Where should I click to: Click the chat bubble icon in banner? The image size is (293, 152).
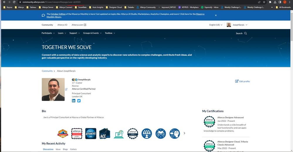coord(43,15)
